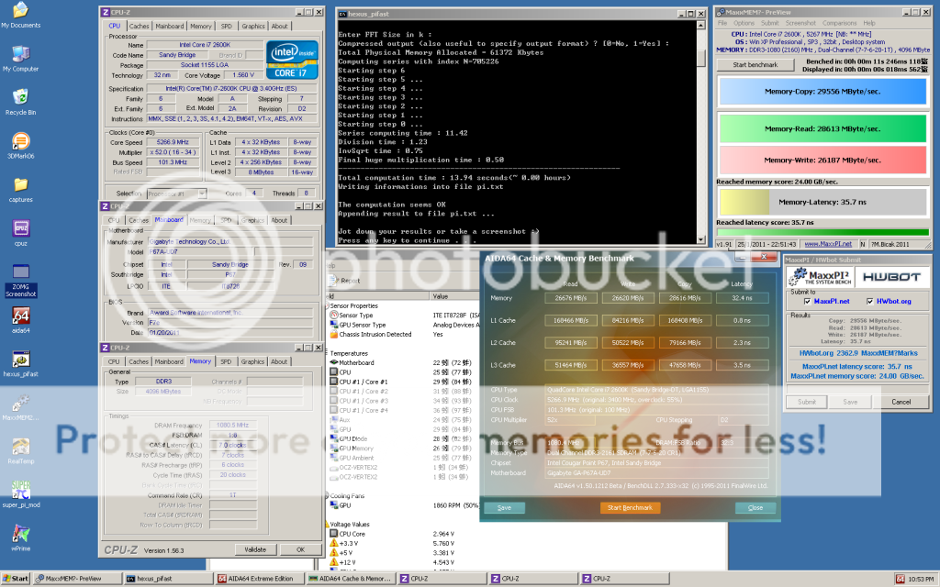940x587 pixels.
Task: Click the Chassis Intrusion Detected row icon
Action: coord(334,334)
